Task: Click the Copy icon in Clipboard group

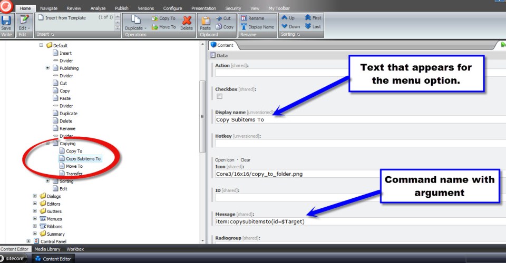Action: click(219, 27)
